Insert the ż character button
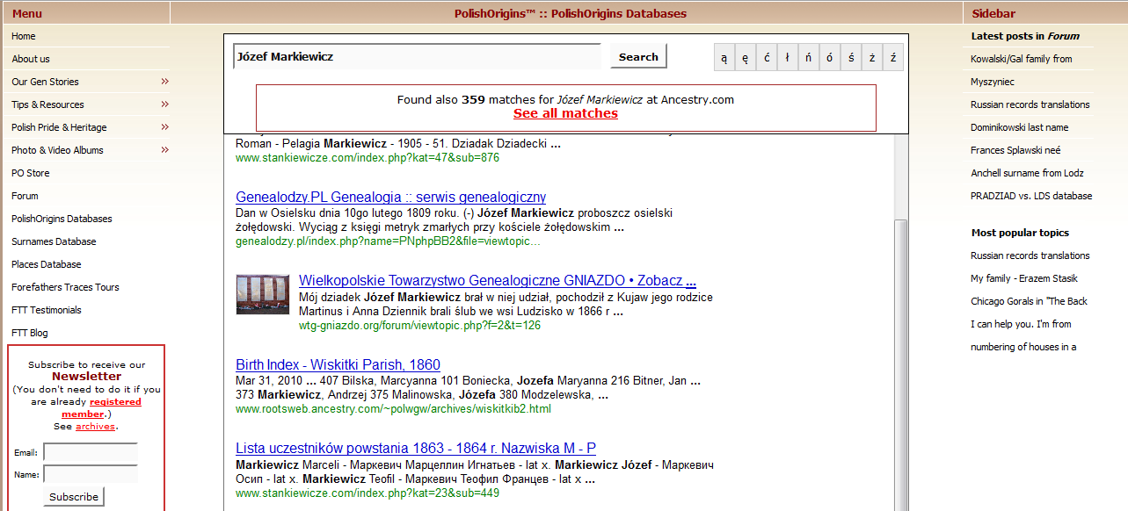The width and height of the screenshot is (1128, 511). click(872, 57)
